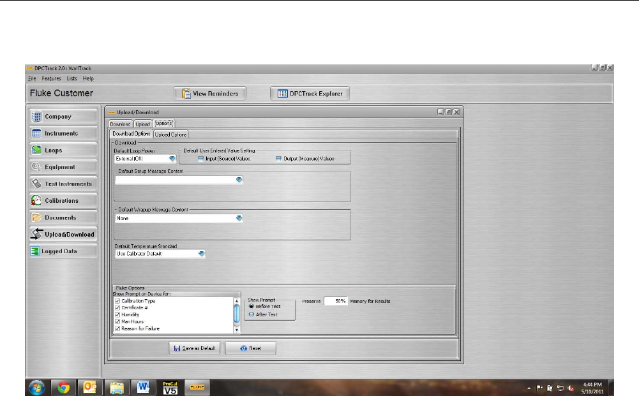Image resolution: width=639 pixels, height=396 pixels.
Task: Click the floppy disk icon on Save as Default
Action: pos(177,348)
